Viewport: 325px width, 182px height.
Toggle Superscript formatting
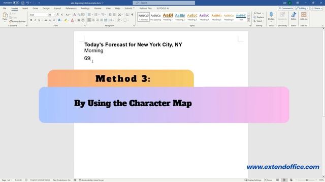tap(54, 20)
